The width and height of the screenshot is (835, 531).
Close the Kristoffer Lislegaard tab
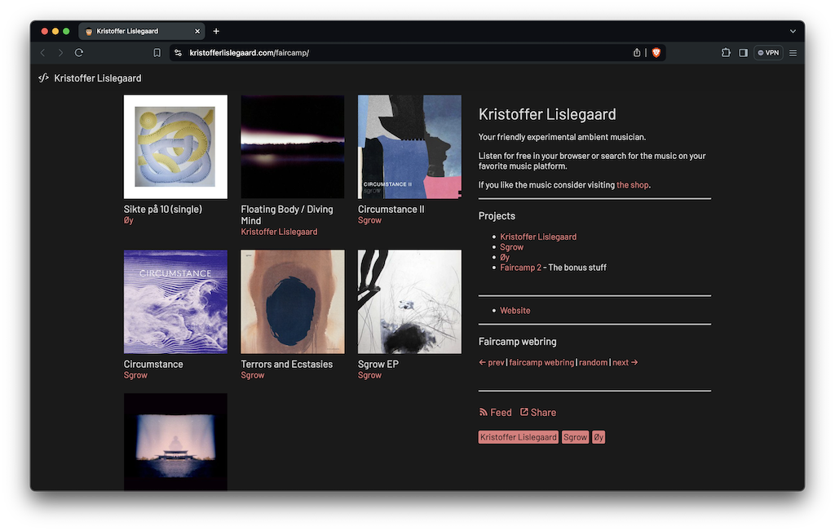pos(197,31)
